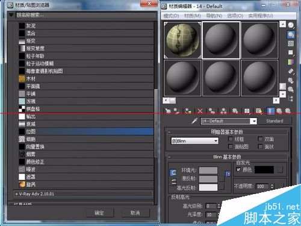This screenshot has width=301, height=226.
Task: Select the globe textured sample slot
Action: (x=182, y=40)
